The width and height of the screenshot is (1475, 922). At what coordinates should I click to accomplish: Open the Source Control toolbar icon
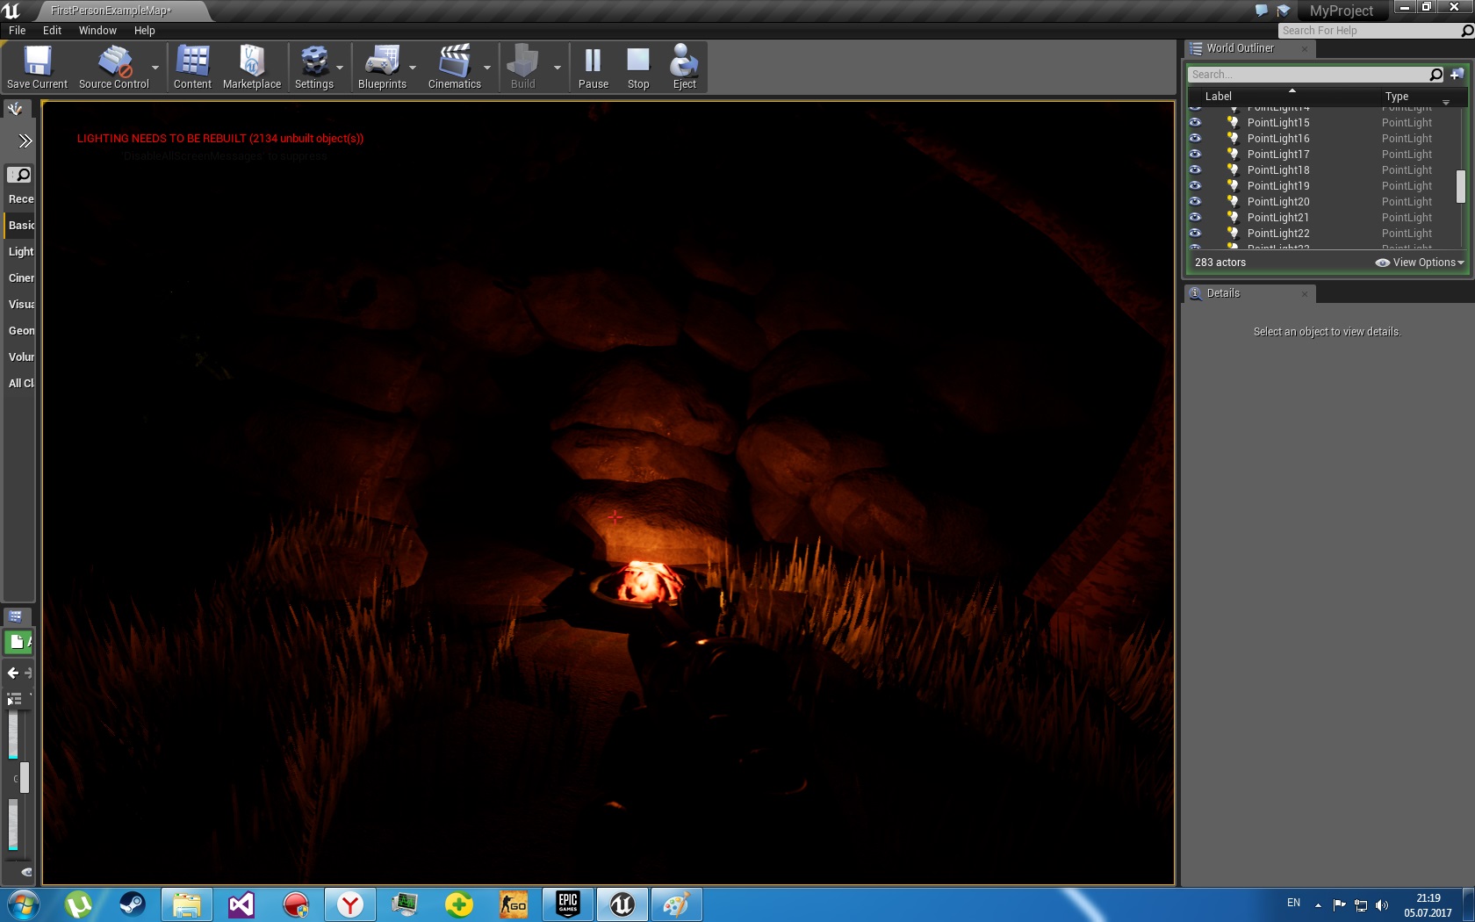pyautogui.click(x=114, y=67)
